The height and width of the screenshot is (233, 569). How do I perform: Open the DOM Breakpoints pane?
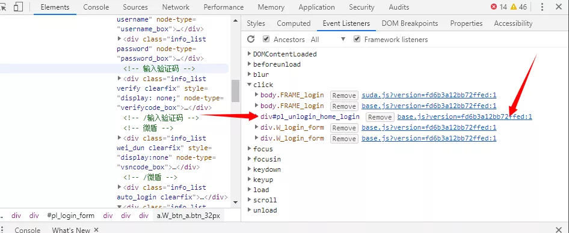pos(410,23)
